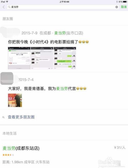Tap the ¥31/人 price label

pyautogui.click(x=120, y=148)
